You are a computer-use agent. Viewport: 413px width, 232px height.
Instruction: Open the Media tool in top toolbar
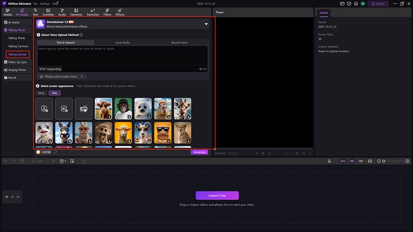[x=7, y=12]
